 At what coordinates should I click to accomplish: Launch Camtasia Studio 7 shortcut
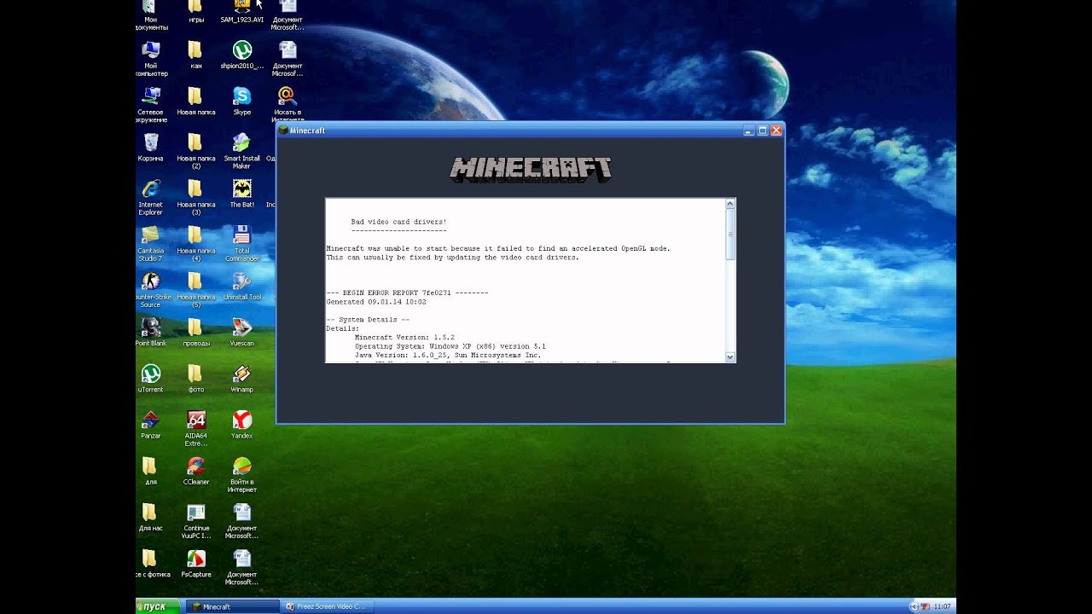(x=150, y=243)
